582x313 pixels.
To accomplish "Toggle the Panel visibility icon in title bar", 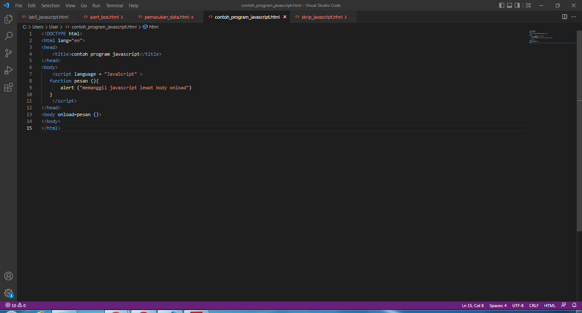I will pyautogui.click(x=510, y=5).
